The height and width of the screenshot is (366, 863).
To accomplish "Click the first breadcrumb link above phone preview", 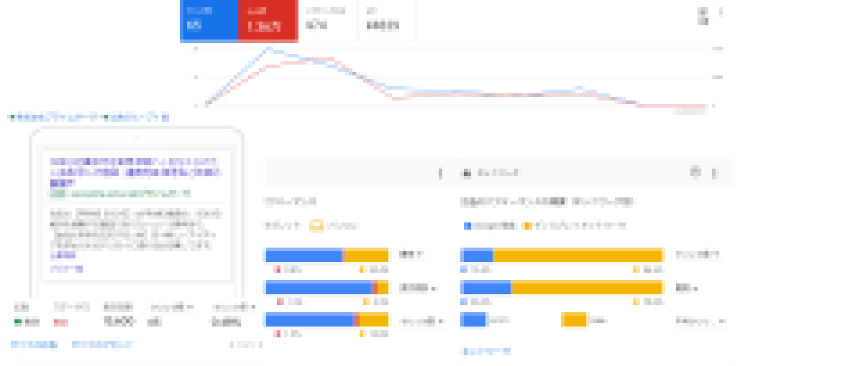I will (54, 117).
